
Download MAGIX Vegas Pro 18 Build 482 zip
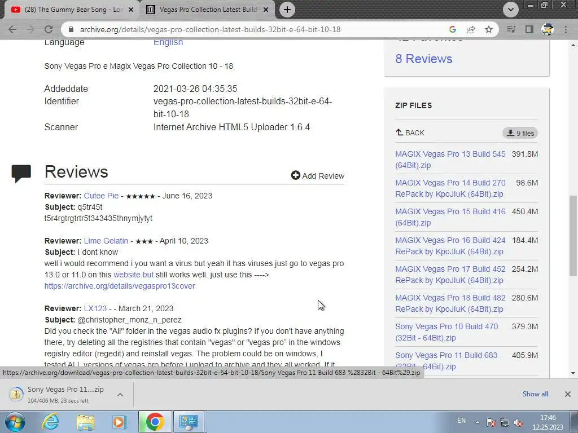pos(450,303)
